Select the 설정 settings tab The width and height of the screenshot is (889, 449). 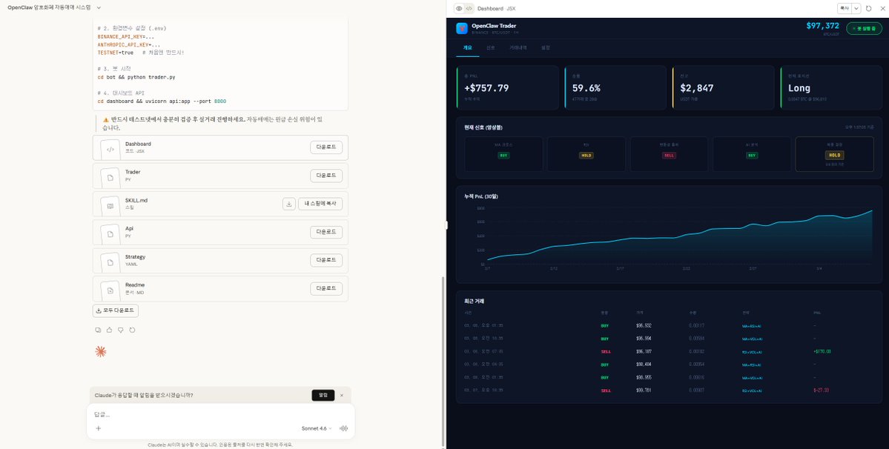(x=546, y=48)
